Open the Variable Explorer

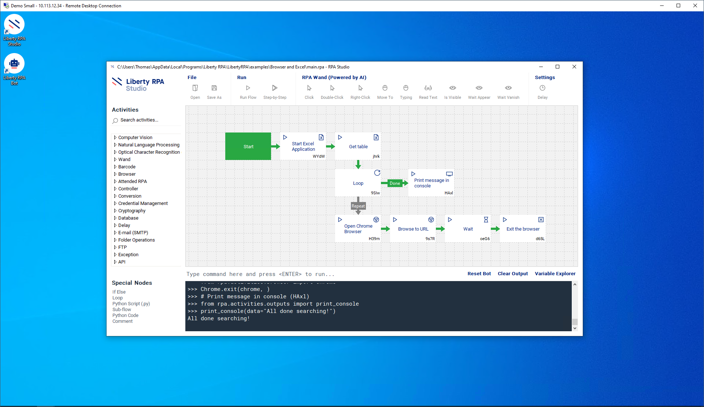pos(555,274)
